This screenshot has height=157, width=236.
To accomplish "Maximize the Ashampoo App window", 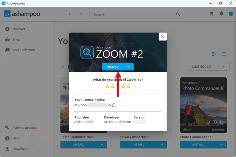I will (x=220, y=3).
